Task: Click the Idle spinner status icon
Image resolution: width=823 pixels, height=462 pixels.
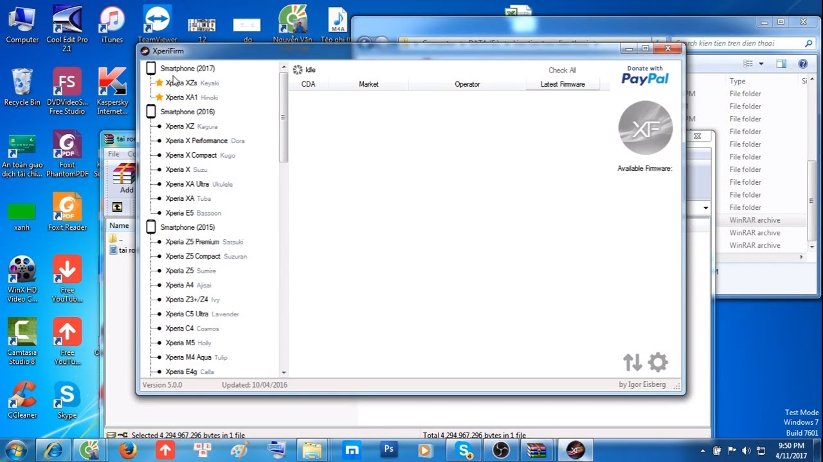Action: coord(298,70)
